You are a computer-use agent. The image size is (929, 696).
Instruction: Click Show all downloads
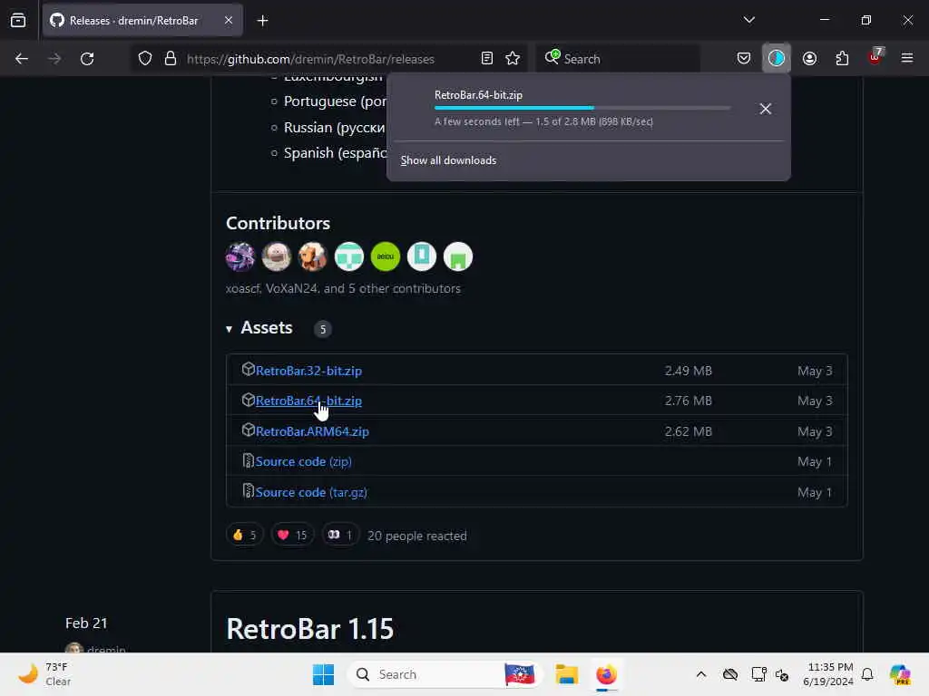(448, 160)
